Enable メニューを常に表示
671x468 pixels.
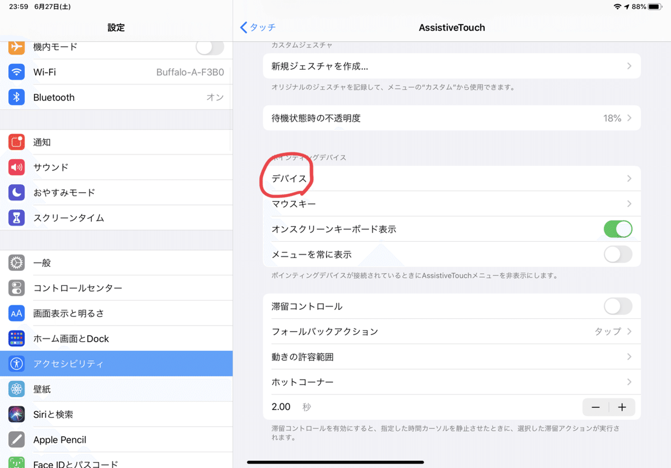[x=618, y=254]
